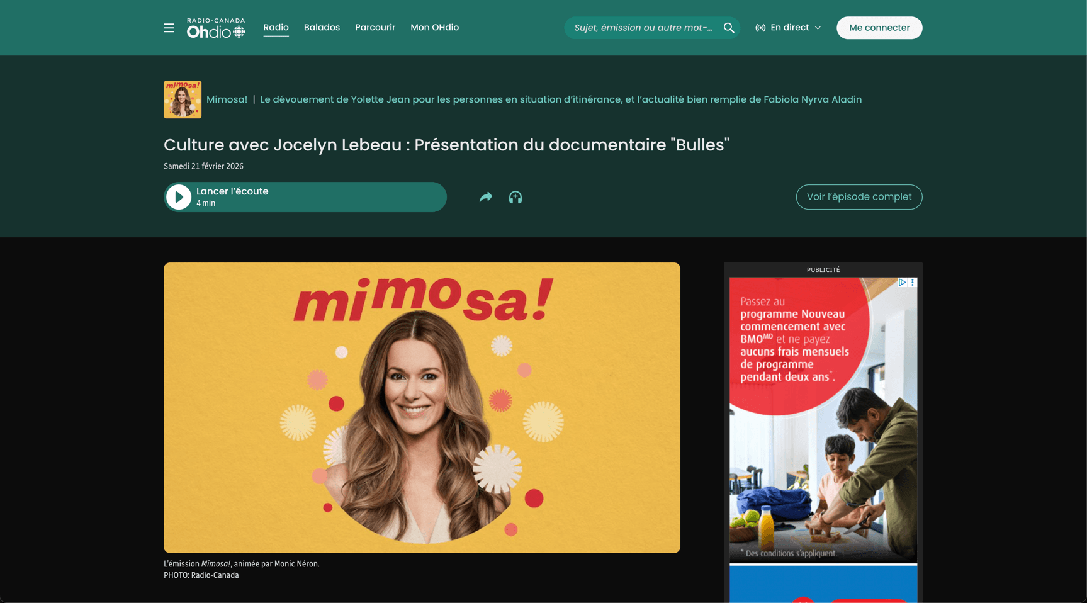
Task: Open Mon OHdio
Action: click(x=434, y=27)
